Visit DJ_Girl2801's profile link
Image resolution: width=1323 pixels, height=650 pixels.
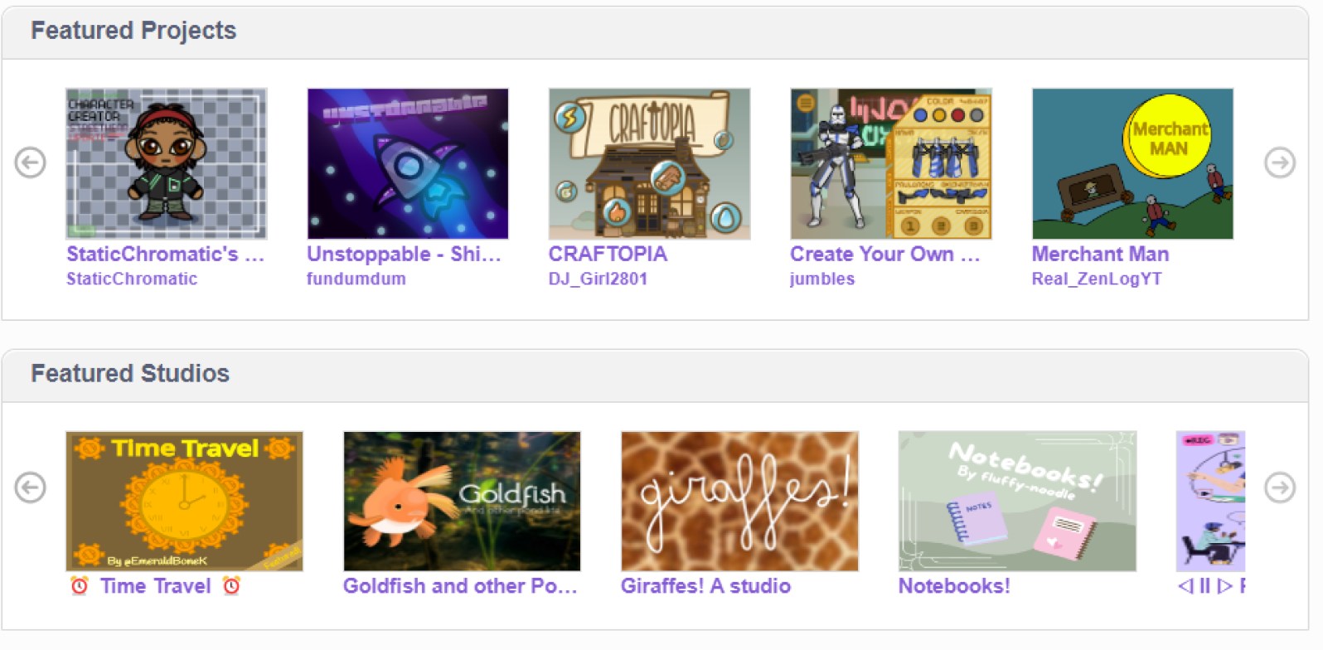coord(598,279)
